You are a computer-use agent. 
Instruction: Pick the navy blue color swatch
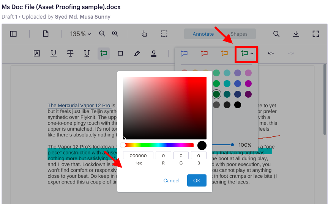tap(238, 94)
